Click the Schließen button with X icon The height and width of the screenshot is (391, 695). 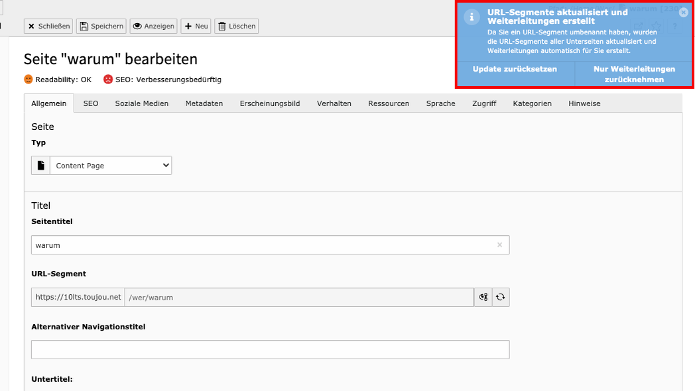click(x=48, y=26)
